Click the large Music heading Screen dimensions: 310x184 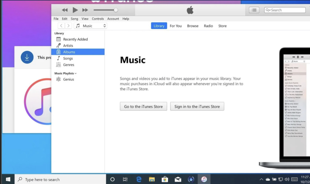133,60
